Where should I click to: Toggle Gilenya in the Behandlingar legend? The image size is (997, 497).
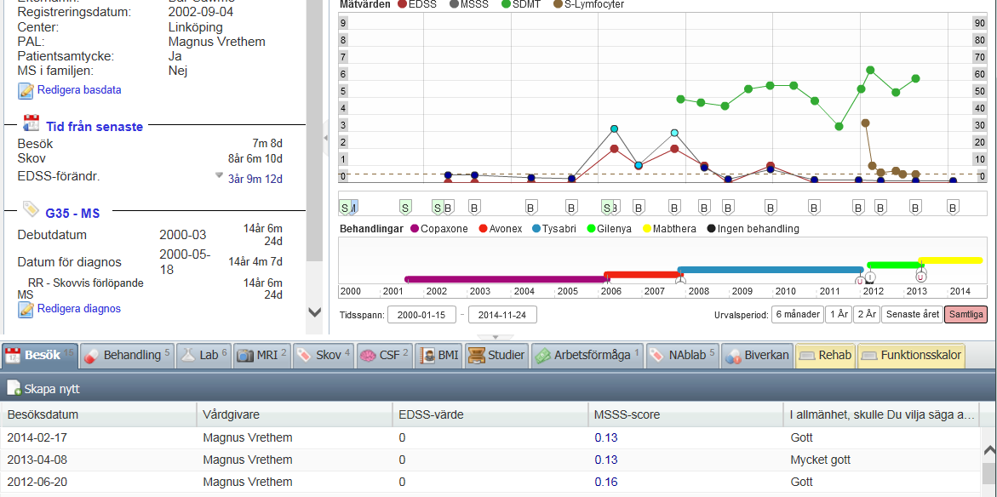(x=609, y=229)
